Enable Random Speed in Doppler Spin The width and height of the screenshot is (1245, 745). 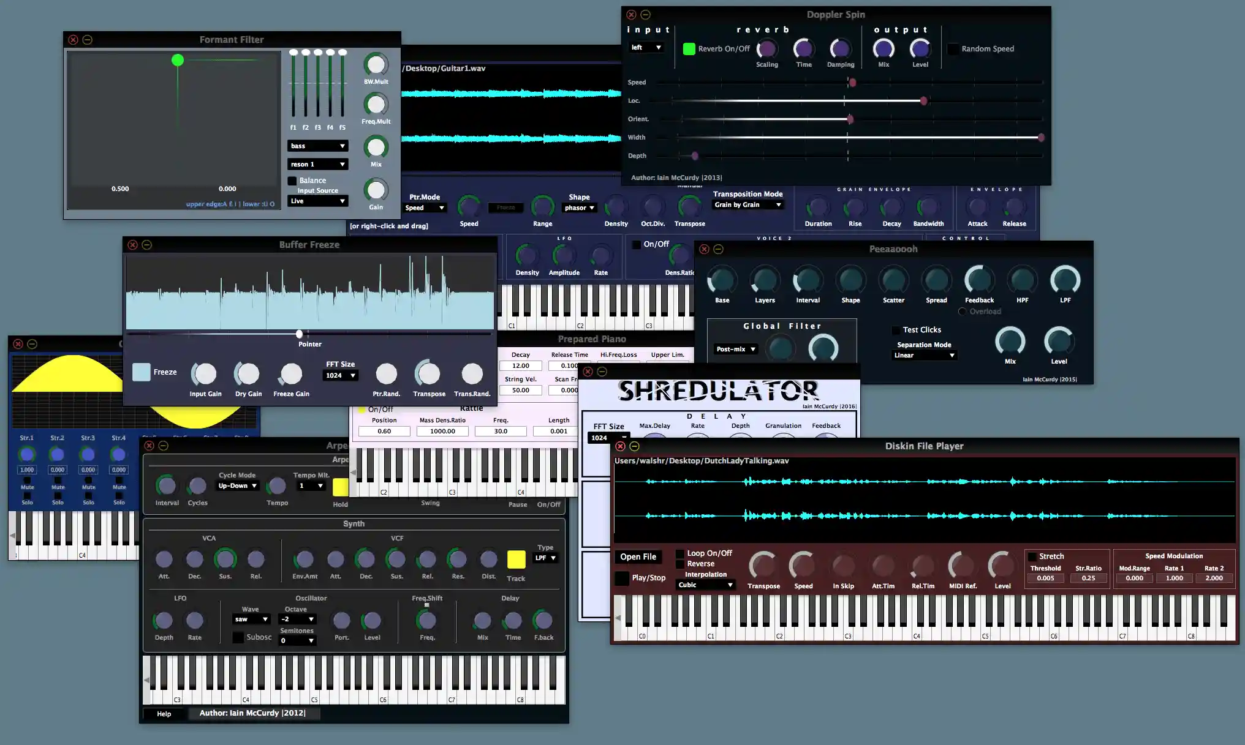[x=953, y=48]
